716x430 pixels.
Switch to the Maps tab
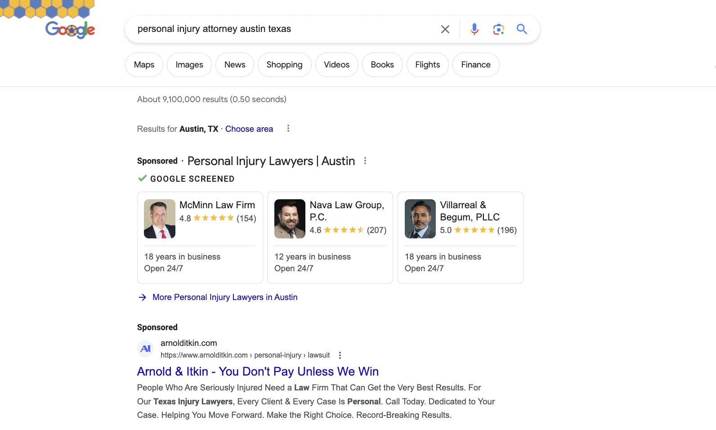click(144, 65)
